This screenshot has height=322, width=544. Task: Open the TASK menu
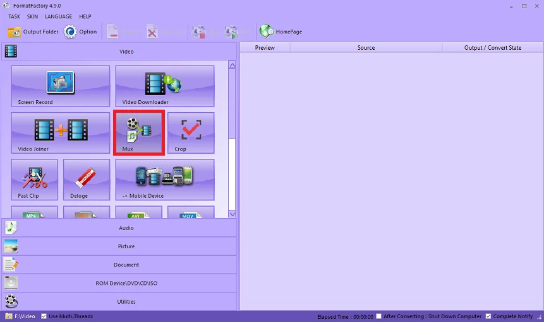(x=15, y=16)
